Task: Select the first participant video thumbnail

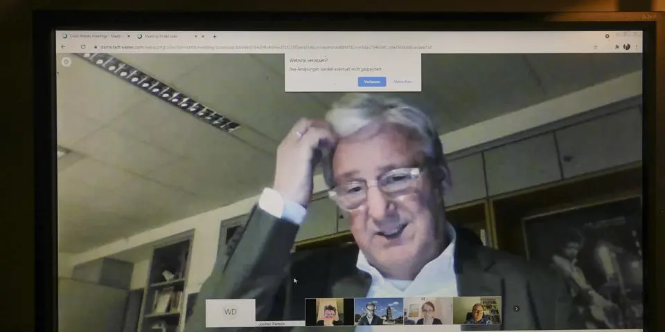Action: [x=329, y=311]
